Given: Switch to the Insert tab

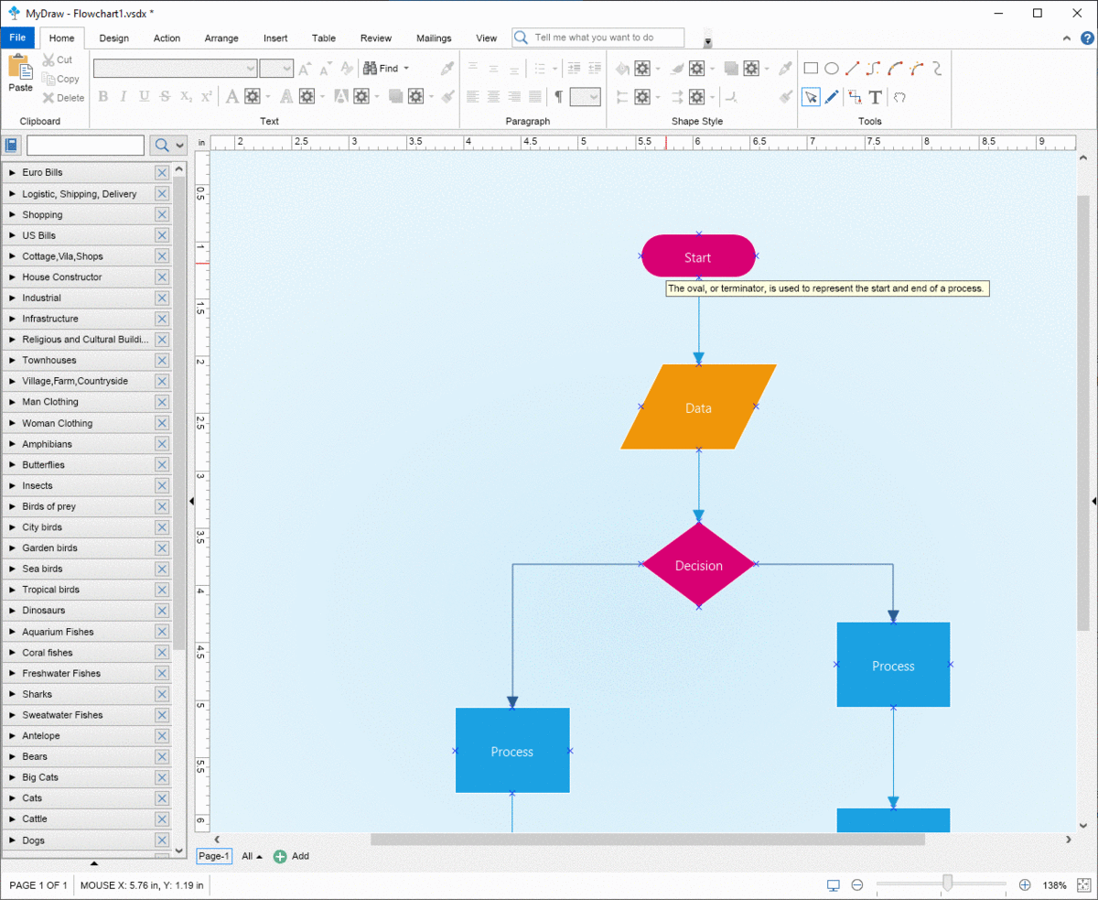Looking at the screenshot, I should point(275,38).
